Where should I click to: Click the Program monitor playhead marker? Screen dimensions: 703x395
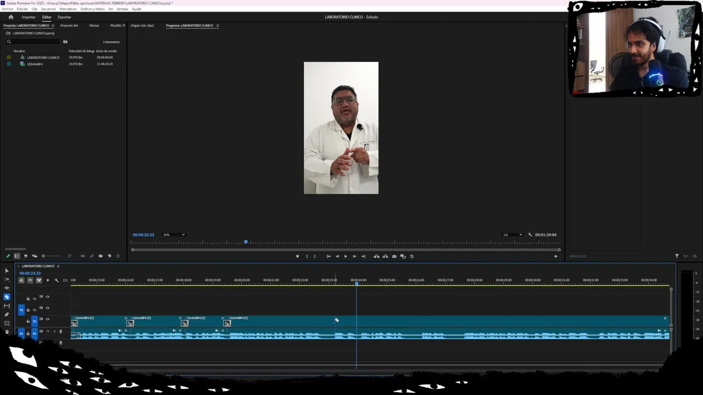click(x=246, y=242)
